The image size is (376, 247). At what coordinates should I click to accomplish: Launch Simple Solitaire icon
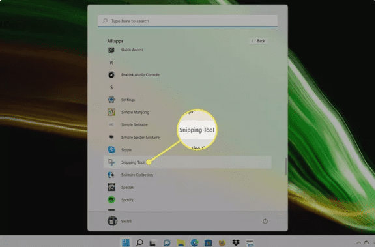point(111,124)
